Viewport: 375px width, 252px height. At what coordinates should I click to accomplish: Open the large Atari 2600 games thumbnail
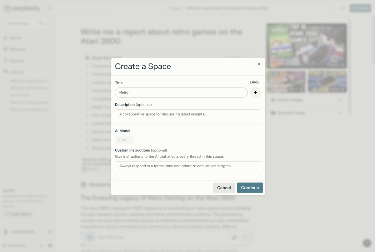tap(307, 46)
